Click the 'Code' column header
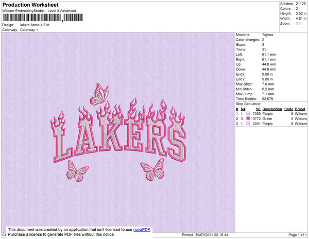 pos(289,109)
